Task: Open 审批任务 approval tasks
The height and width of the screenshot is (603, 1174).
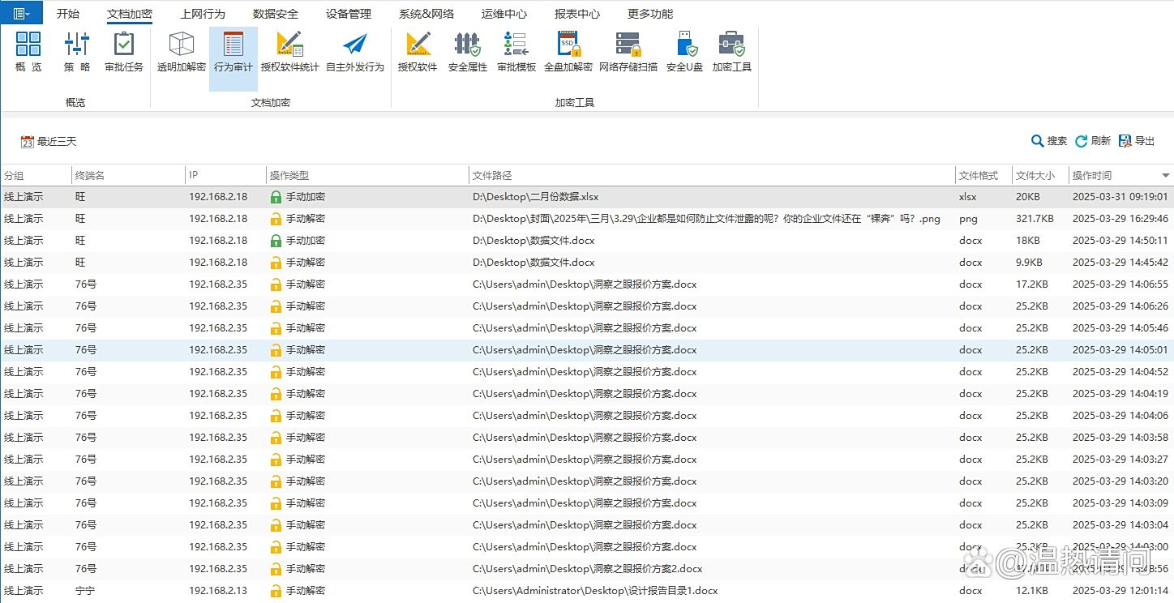Action: point(123,51)
